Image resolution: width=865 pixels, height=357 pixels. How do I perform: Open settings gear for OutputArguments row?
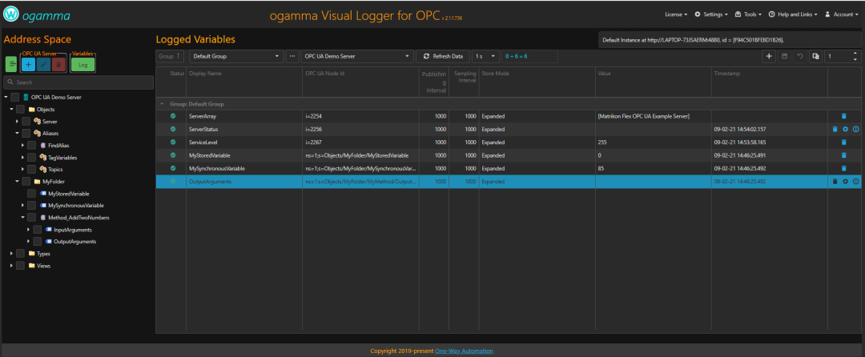pos(845,181)
